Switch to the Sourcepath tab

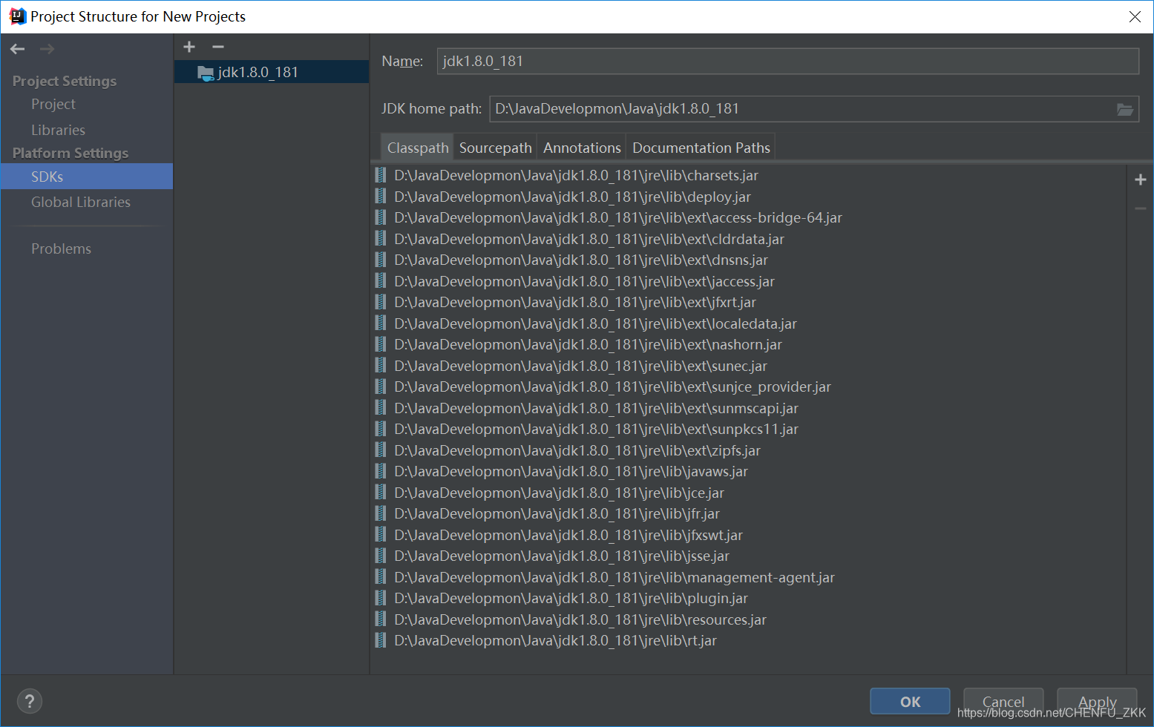click(495, 148)
